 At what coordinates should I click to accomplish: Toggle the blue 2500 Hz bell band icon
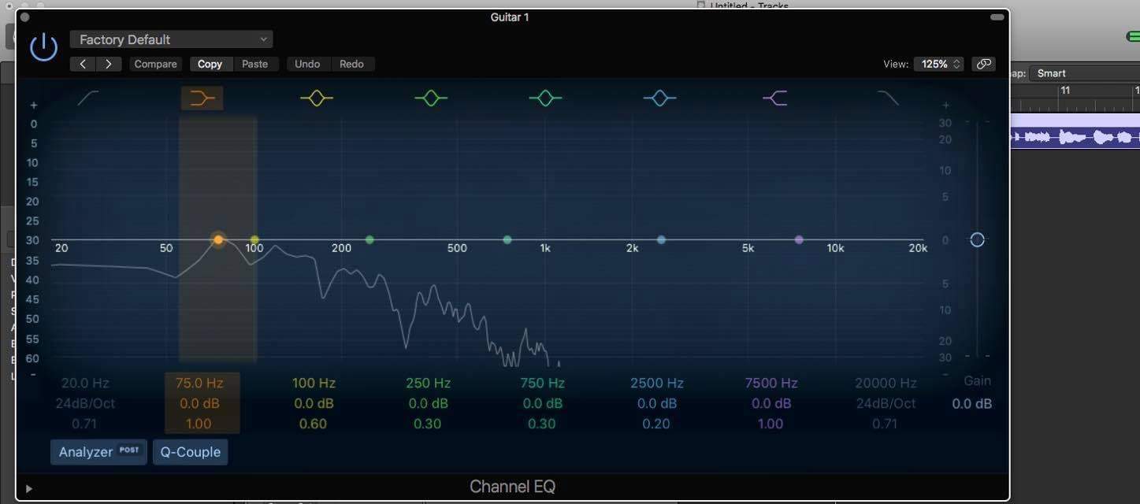[x=659, y=98]
